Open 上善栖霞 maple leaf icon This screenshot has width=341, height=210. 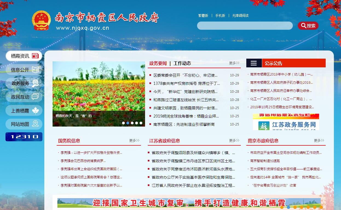pyautogui.click(x=35, y=110)
